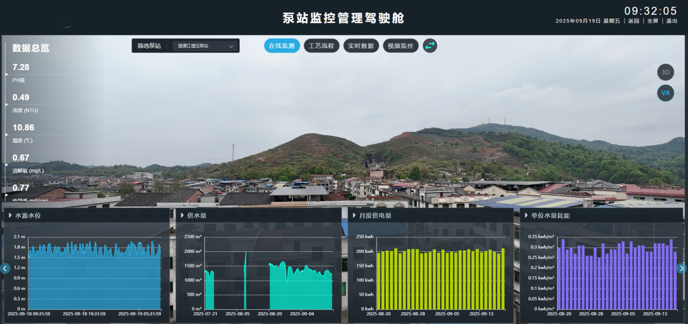
Task: Click the 单位水量耗能 panel triangle icon
Action: click(x=526, y=215)
